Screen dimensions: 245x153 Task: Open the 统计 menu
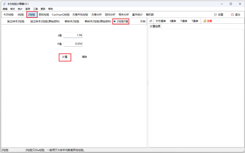point(20,9)
